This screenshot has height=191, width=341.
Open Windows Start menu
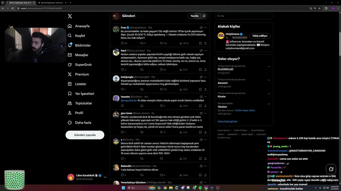[x=123, y=188]
